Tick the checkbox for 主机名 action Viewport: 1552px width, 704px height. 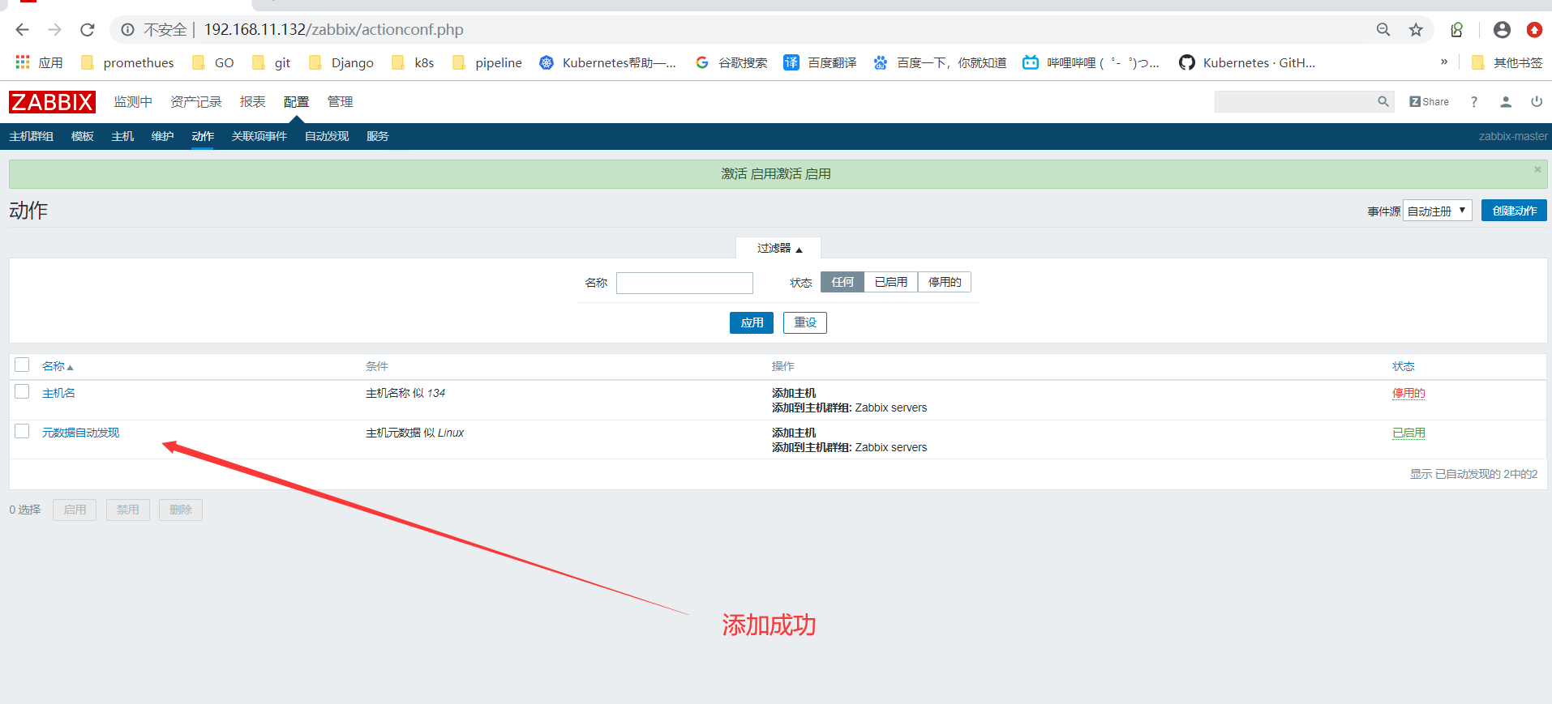pyautogui.click(x=22, y=391)
